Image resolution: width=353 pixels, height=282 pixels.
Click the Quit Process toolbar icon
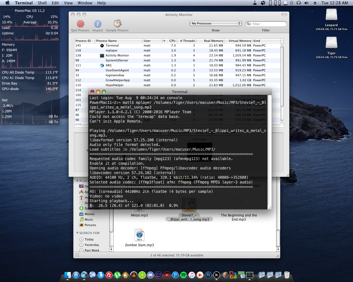click(x=80, y=24)
